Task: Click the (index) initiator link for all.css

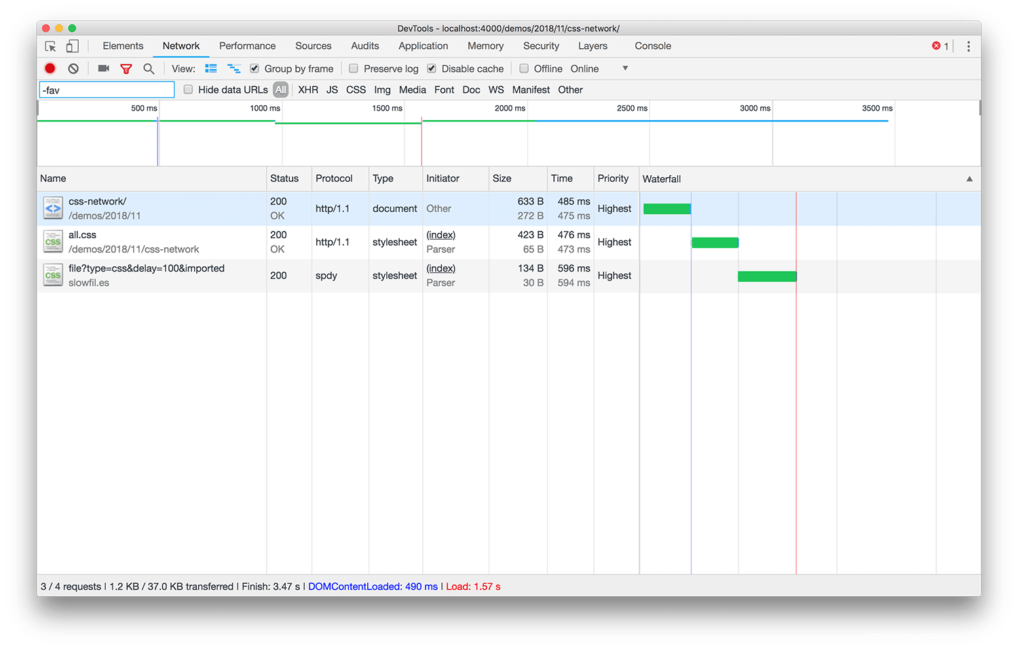Action: coord(441,235)
